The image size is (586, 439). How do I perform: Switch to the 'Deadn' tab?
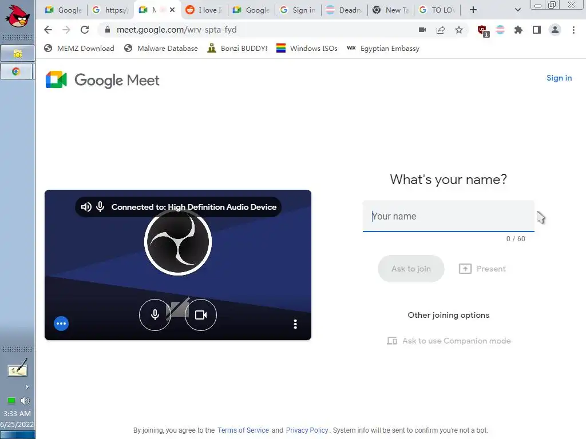pyautogui.click(x=345, y=10)
